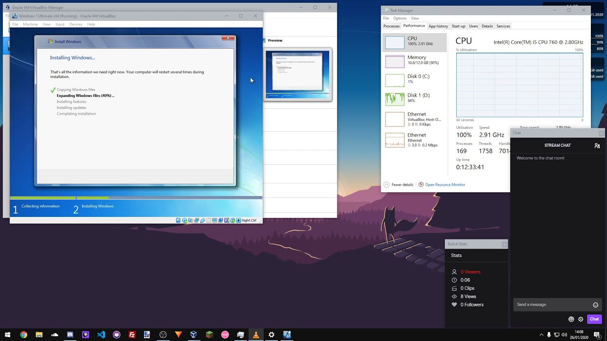Open Minecraft from the taskbar

coord(209,335)
